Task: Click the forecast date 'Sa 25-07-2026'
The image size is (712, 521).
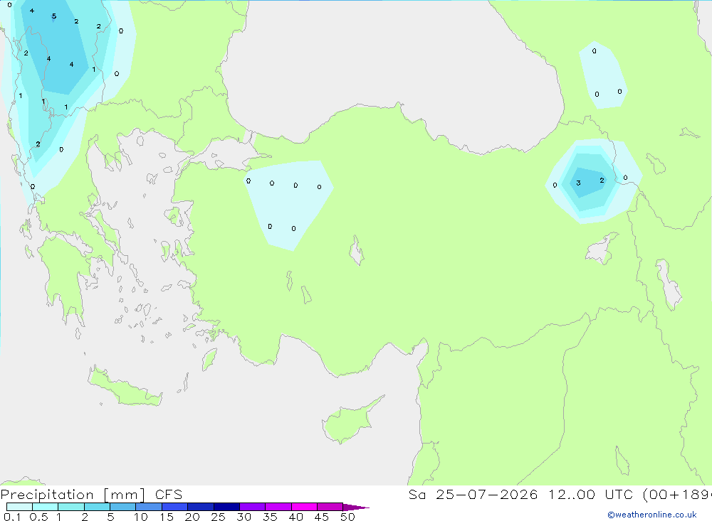Action: [473, 495]
